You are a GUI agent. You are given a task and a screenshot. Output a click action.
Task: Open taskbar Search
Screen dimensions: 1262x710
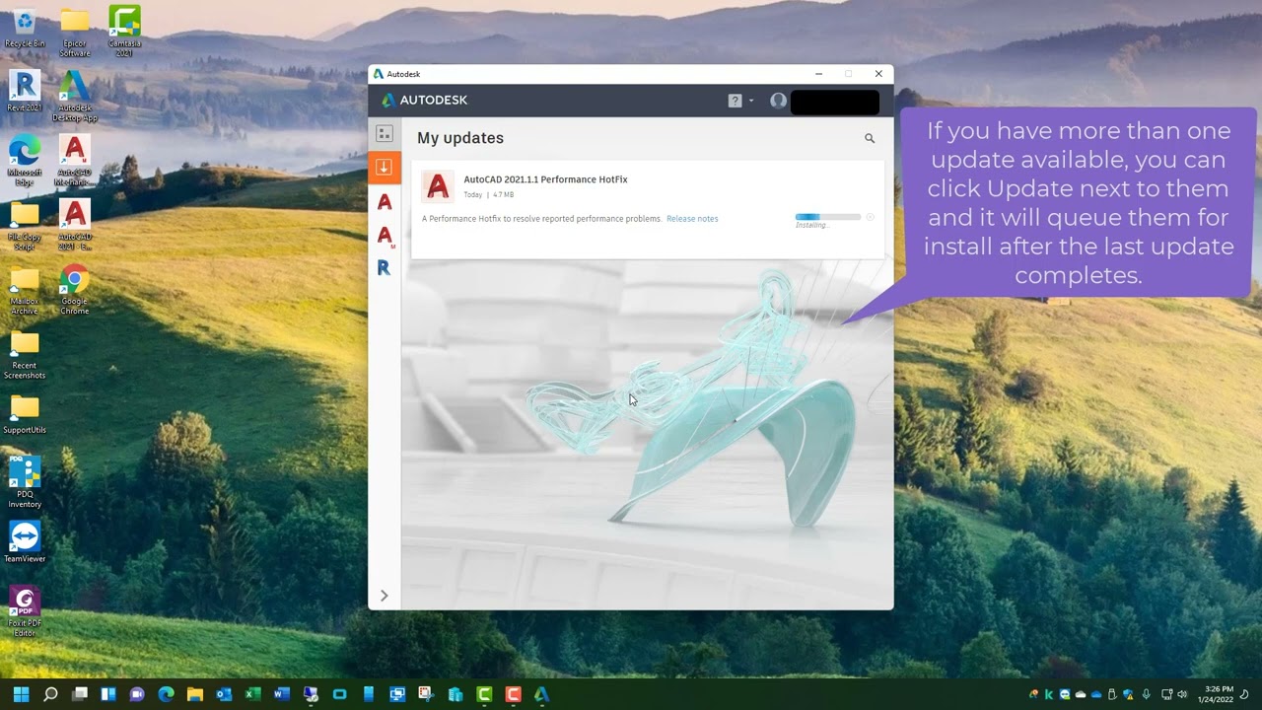(x=50, y=694)
